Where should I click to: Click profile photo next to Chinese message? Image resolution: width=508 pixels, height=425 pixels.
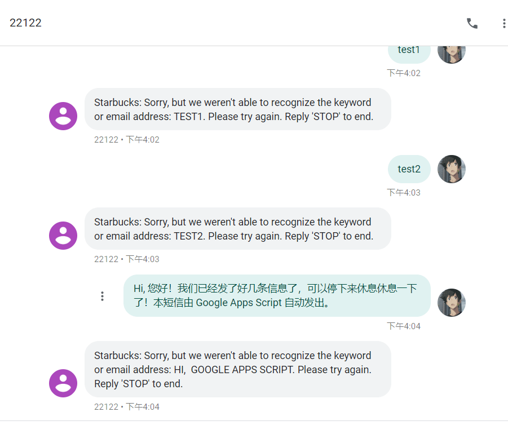[x=451, y=303]
